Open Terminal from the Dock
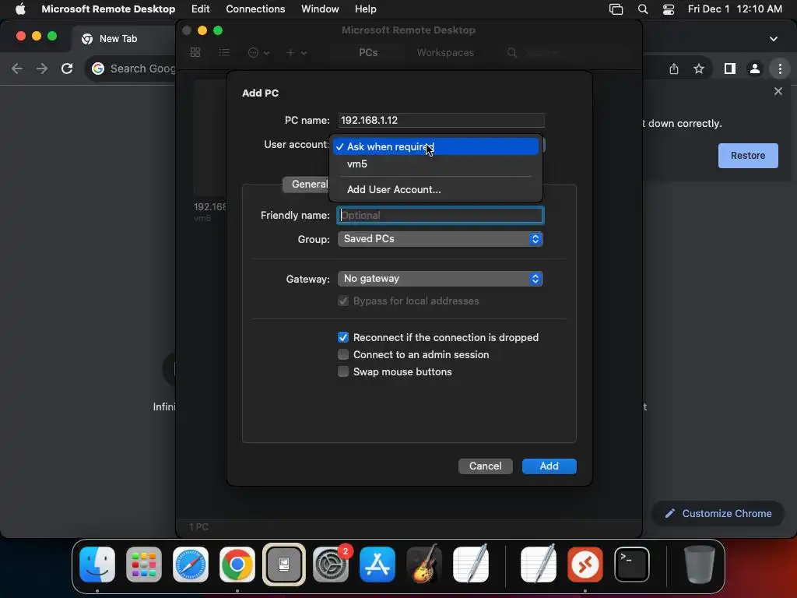Viewport: 797px width, 598px height. coord(632,564)
